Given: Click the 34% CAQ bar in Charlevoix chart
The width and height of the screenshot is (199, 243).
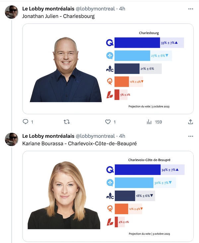Looking at the screenshot, I should [x=138, y=170].
